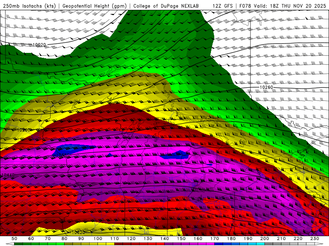This screenshot has width=329, height=246.
Task: Click the "F078" forecast hour label
Action: coord(245,6)
